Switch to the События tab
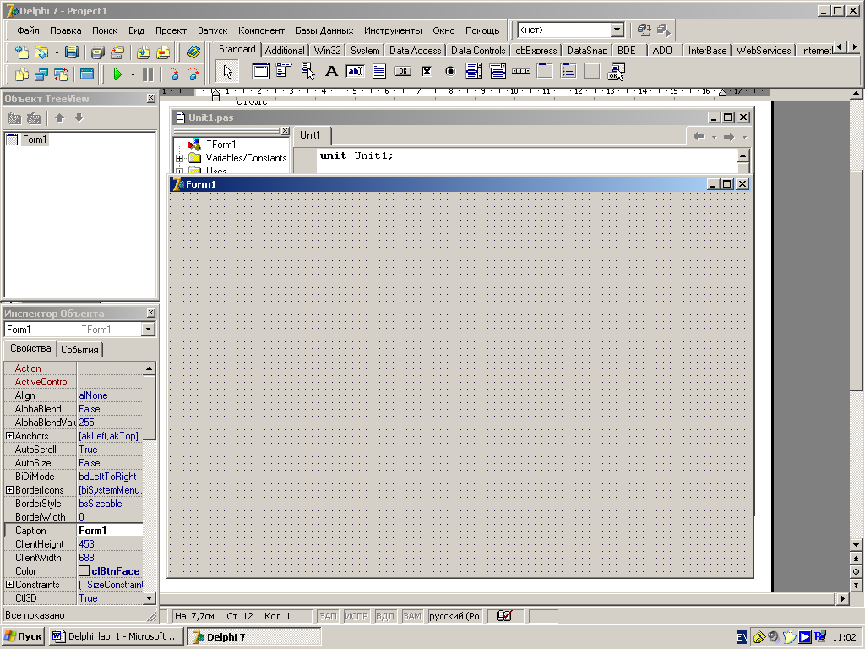The image size is (865, 649). click(x=79, y=349)
